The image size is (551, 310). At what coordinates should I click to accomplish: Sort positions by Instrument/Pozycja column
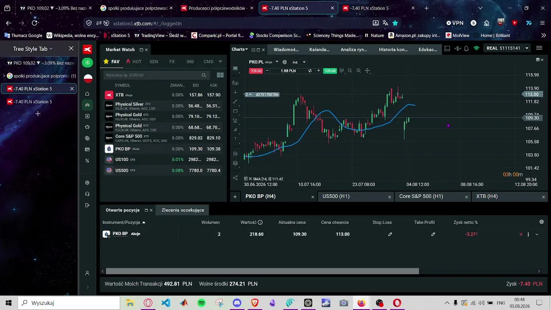point(124,222)
